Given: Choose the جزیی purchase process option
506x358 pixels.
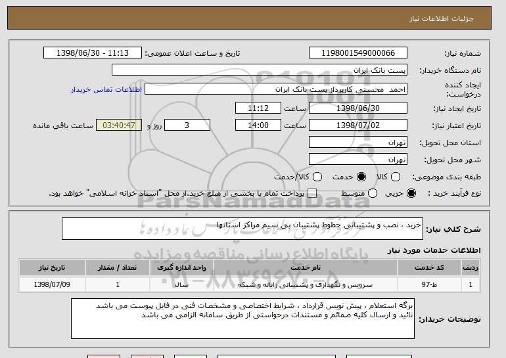Looking at the screenshot, I should click(411, 194).
